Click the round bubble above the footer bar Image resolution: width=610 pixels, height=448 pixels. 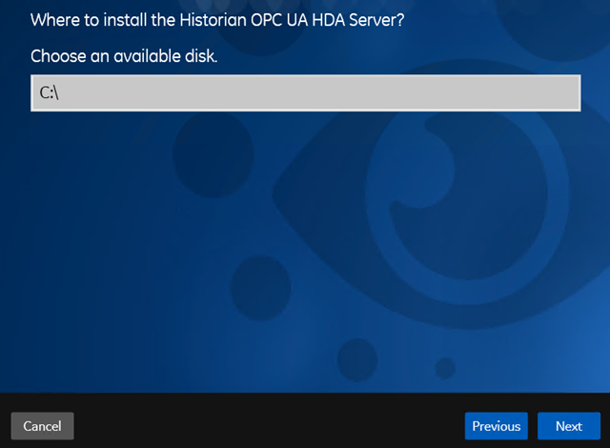[x=357, y=360]
